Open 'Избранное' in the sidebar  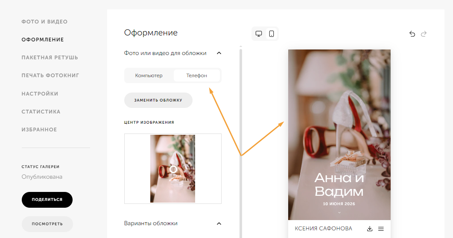click(39, 130)
